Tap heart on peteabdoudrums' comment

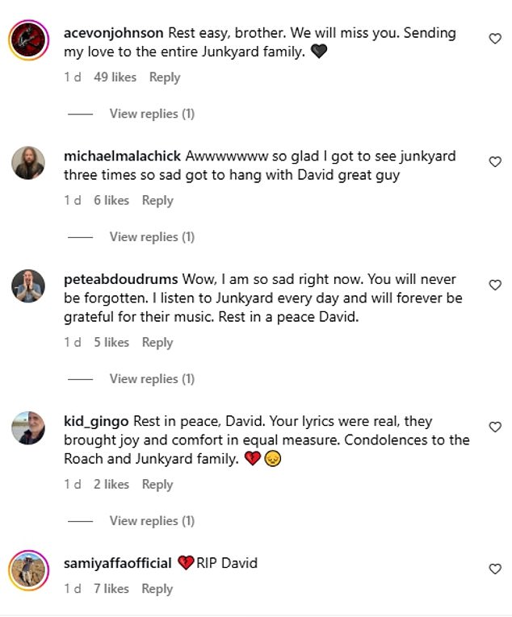coord(495,285)
